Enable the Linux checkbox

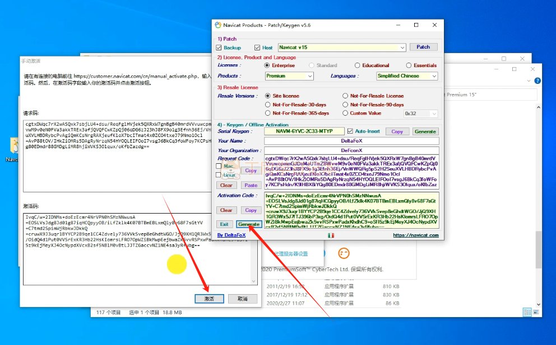(219, 175)
